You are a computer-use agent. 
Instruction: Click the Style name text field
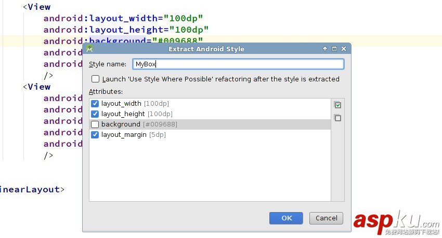coord(238,64)
